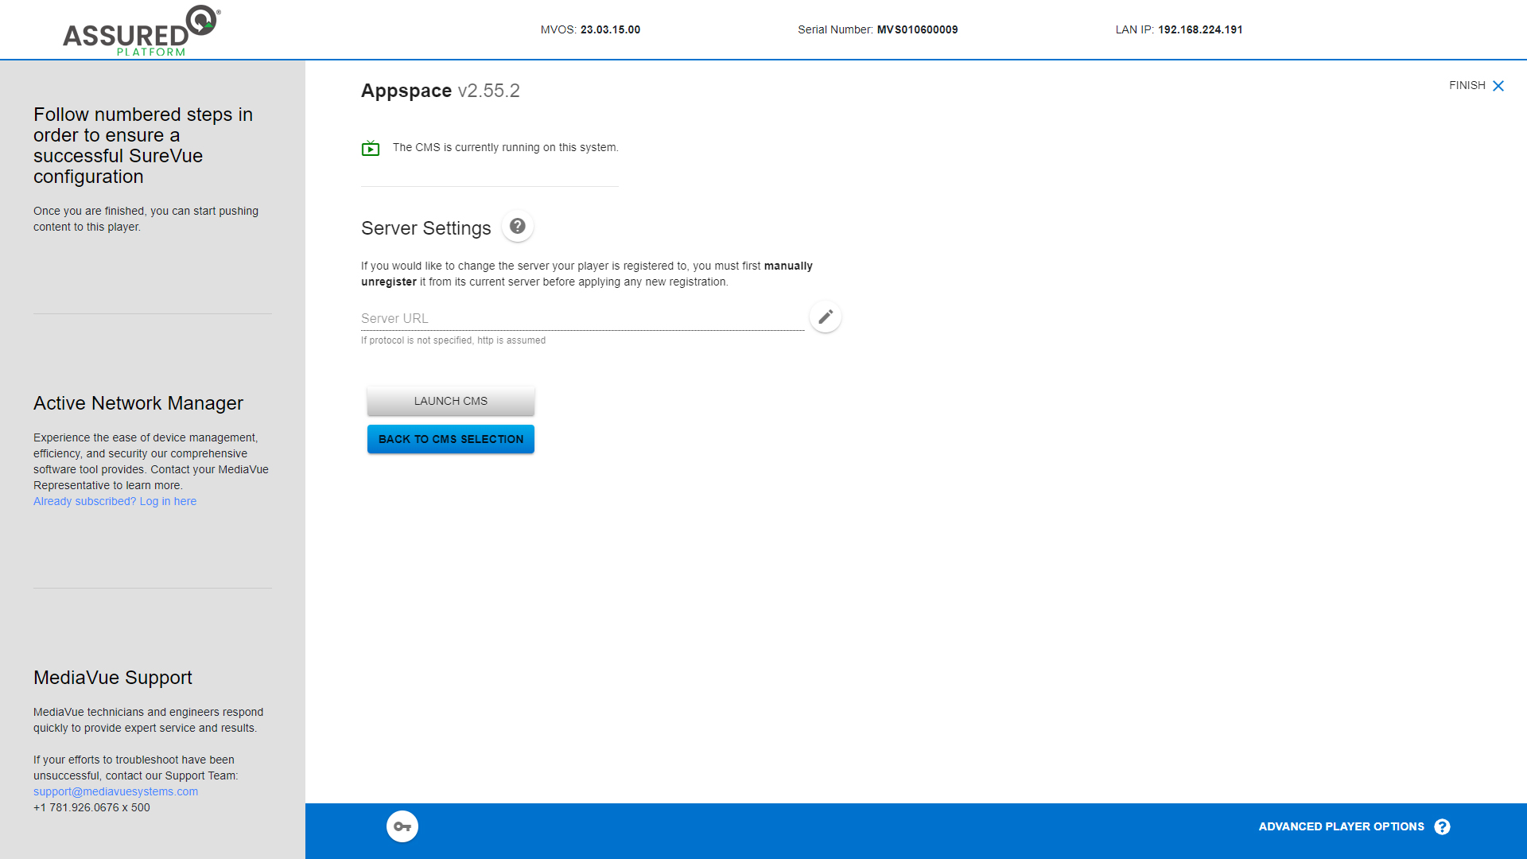Click Back to CMS Selection button

click(x=451, y=439)
